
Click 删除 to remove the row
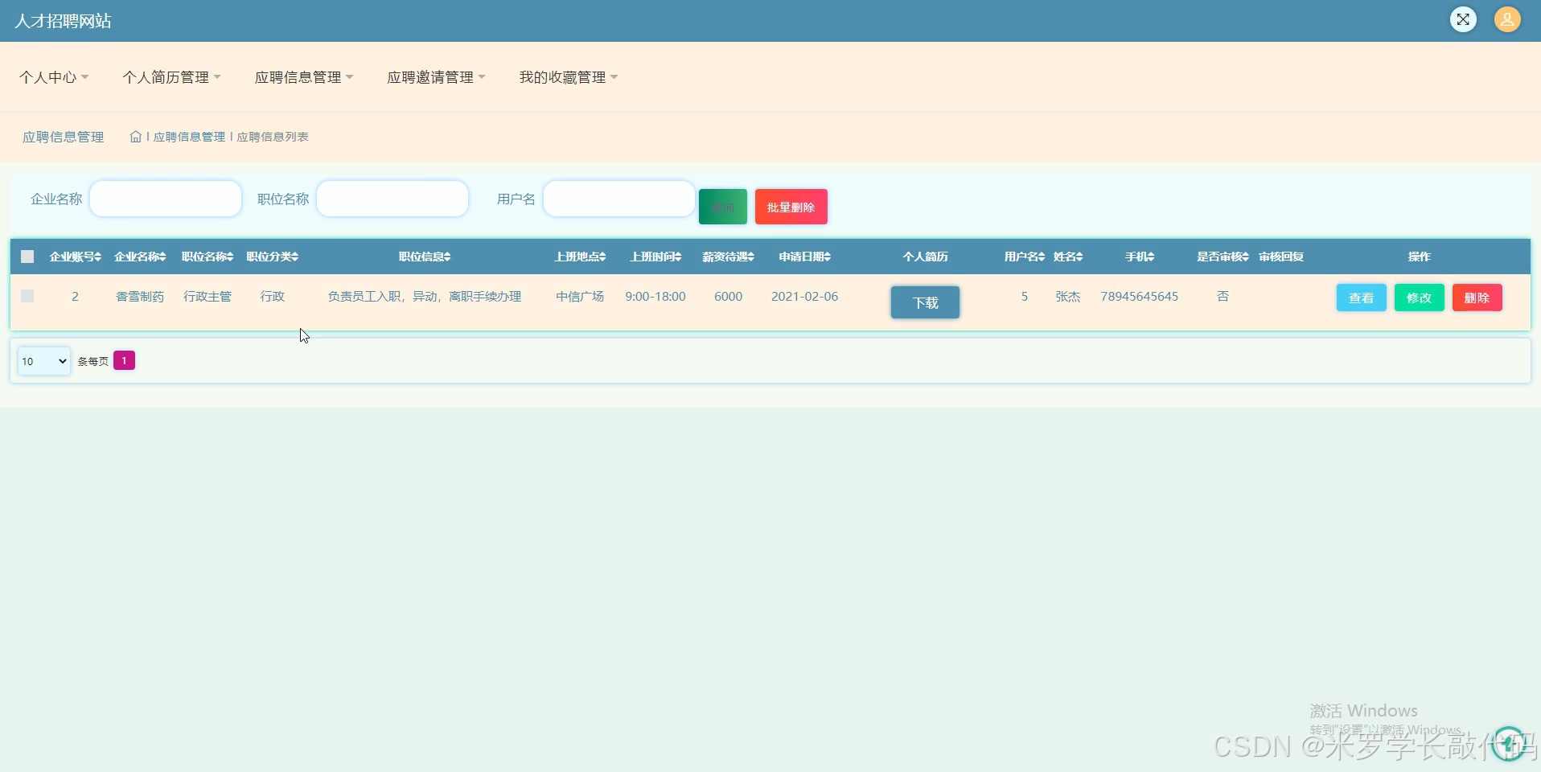[1477, 298]
